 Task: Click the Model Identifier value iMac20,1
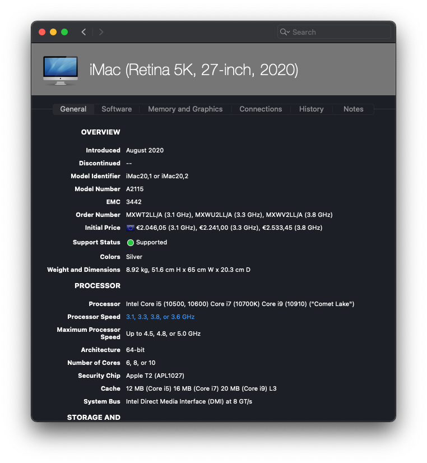[x=139, y=176]
